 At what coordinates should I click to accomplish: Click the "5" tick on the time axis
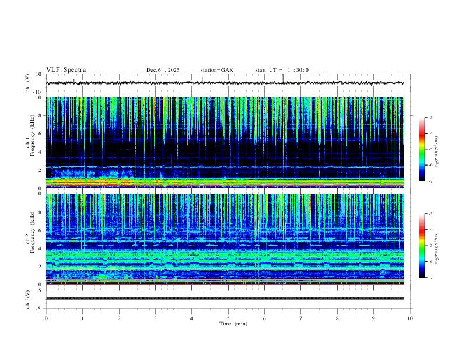click(228, 318)
